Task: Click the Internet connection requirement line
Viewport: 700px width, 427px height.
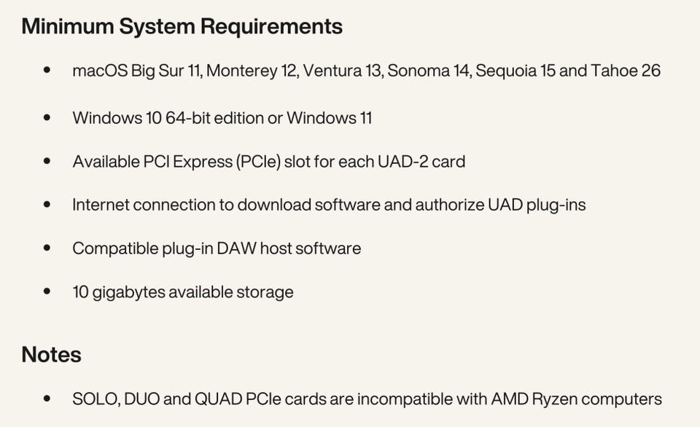Action: pyautogui.click(x=328, y=205)
